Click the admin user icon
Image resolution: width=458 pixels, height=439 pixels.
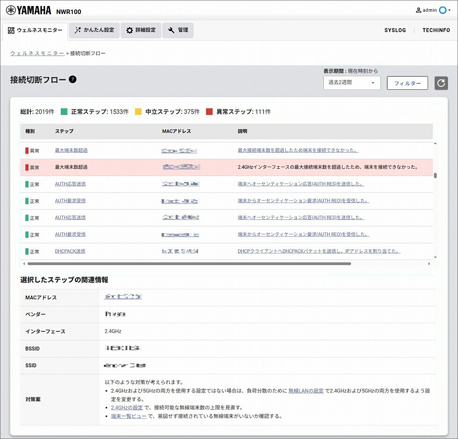[x=418, y=10]
